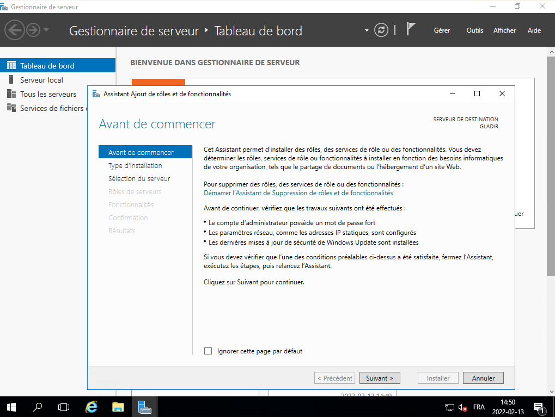Click the Annuler button

(x=483, y=378)
